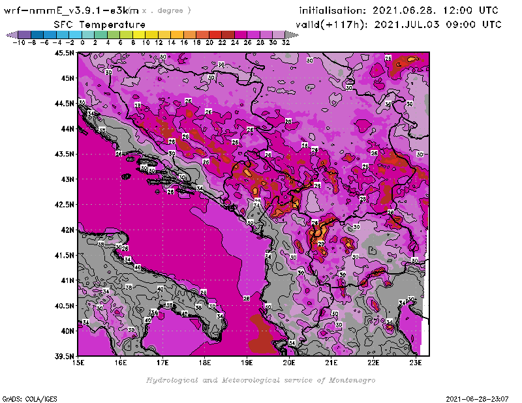Pick the legend swatch between 14 and 16
The image size is (522, 403).
coord(177,35)
